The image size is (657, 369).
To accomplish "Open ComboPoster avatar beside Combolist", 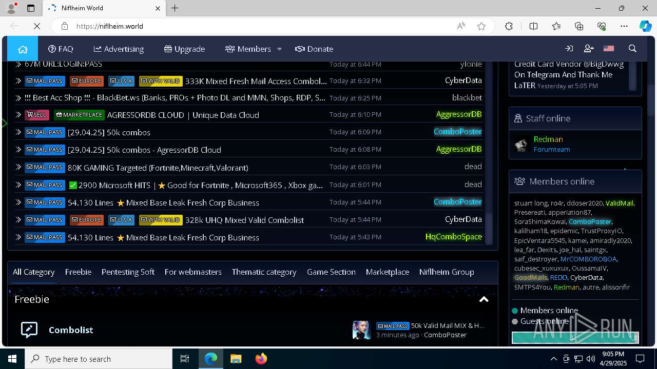I will [361, 330].
